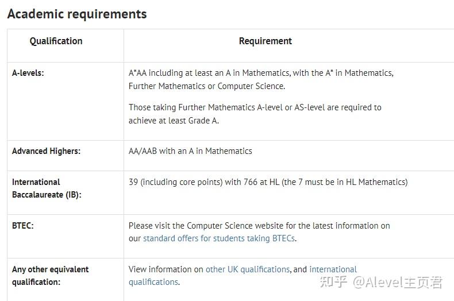The width and height of the screenshot is (454, 301).
Task: Click the "AA/AAB with an A" requirement
Action: coord(190,151)
